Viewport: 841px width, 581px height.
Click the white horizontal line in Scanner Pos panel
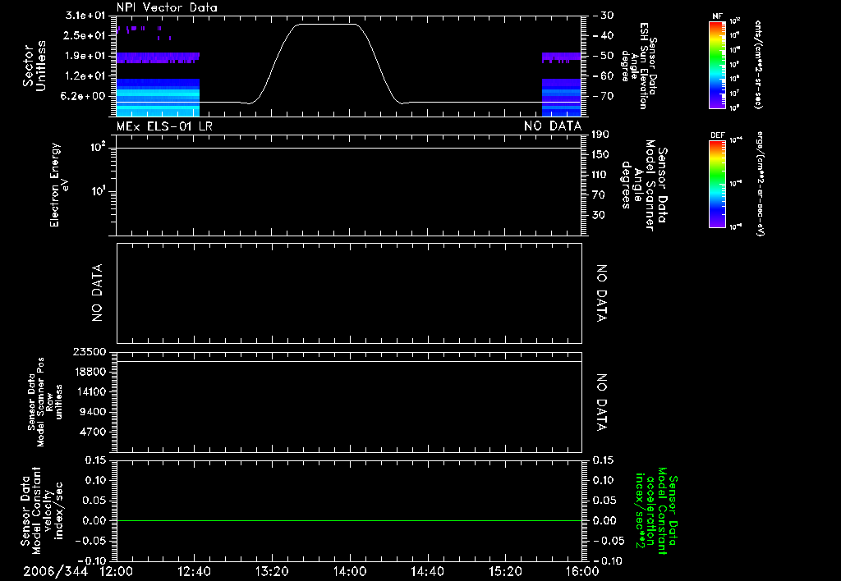click(349, 362)
